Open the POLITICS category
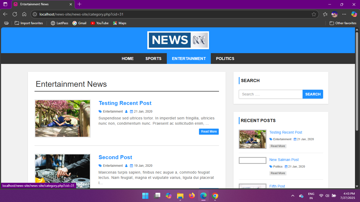 [225, 59]
